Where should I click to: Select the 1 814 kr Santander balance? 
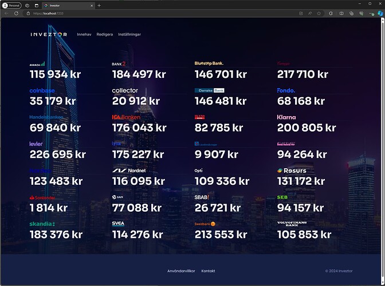coord(49,208)
